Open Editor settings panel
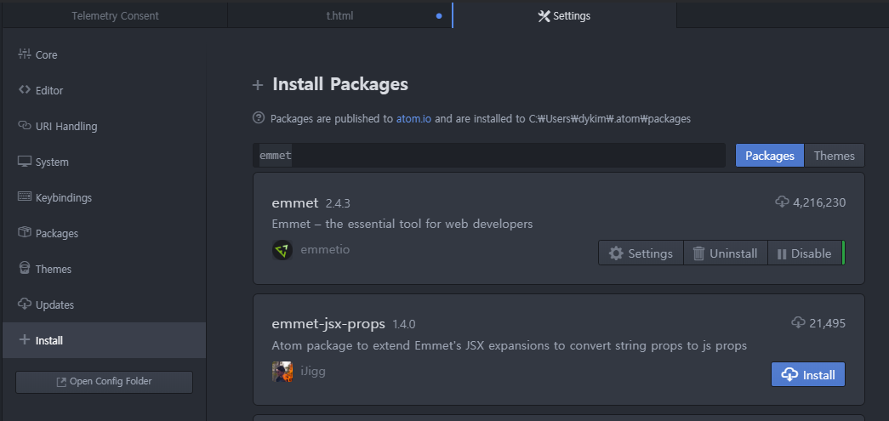This screenshot has height=421, width=889. click(x=48, y=91)
